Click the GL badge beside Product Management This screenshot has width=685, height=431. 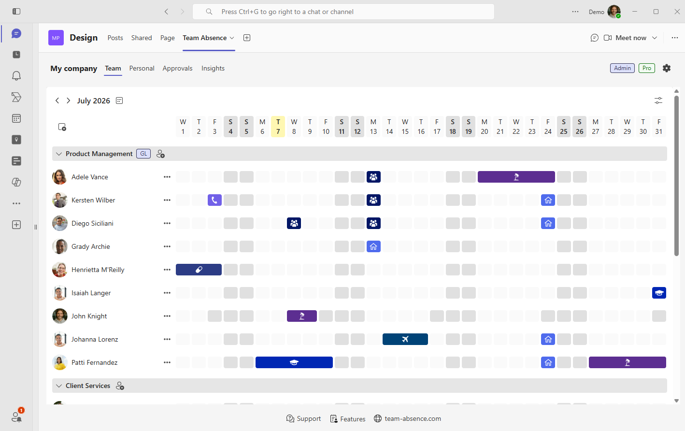(x=143, y=154)
